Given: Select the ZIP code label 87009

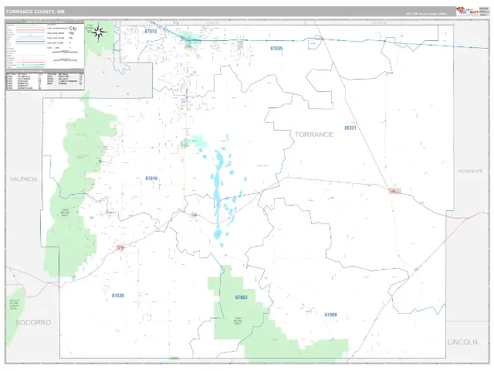Looking at the screenshot, I should coord(330,315).
